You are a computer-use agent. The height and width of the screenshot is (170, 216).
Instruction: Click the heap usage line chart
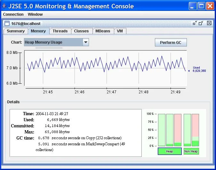click(106, 68)
